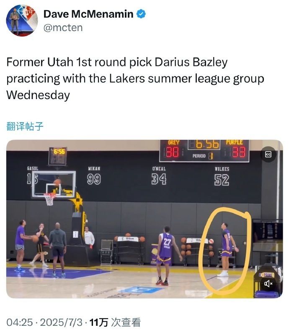This screenshot has width=289, height=330.
Task: Click the O'NEAL 34 retired number
Action: pos(159,176)
